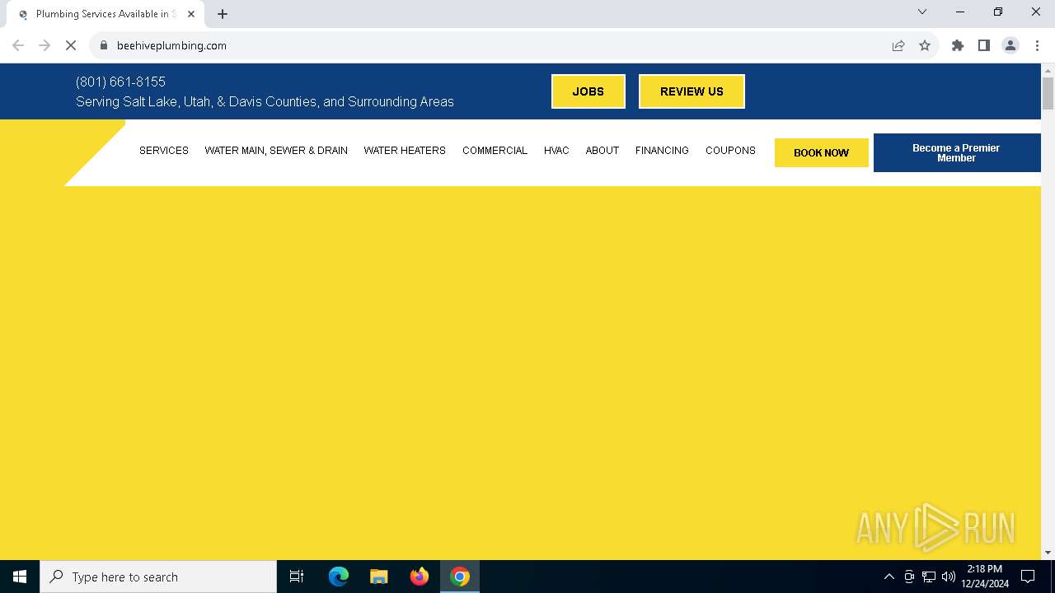The height and width of the screenshot is (593, 1055).
Task: Toggle Chrome side panel
Action: pyautogui.click(x=984, y=45)
